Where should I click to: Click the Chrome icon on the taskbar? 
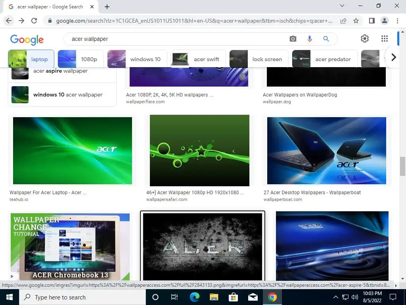tap(272, 297)
